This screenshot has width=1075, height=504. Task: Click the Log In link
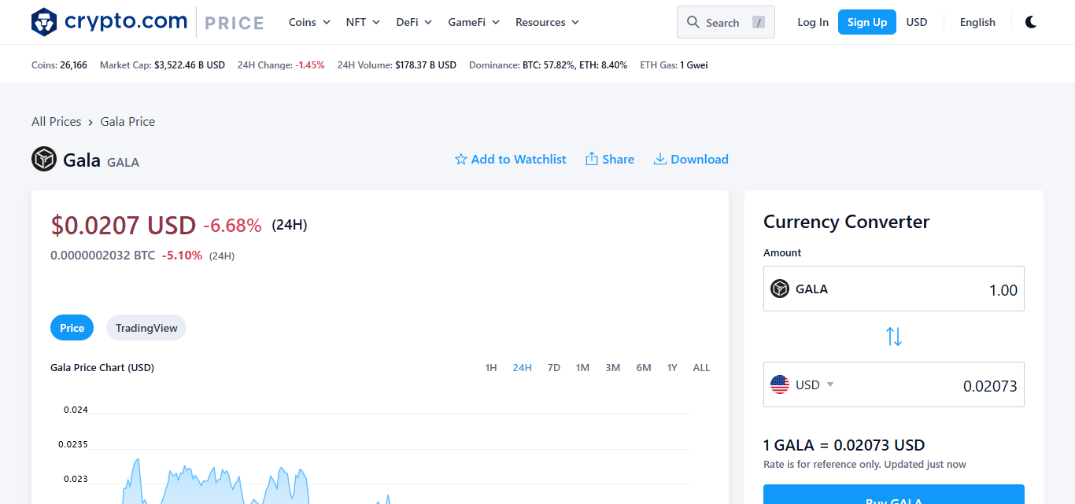pyautogui.click(x=813, y=22)
